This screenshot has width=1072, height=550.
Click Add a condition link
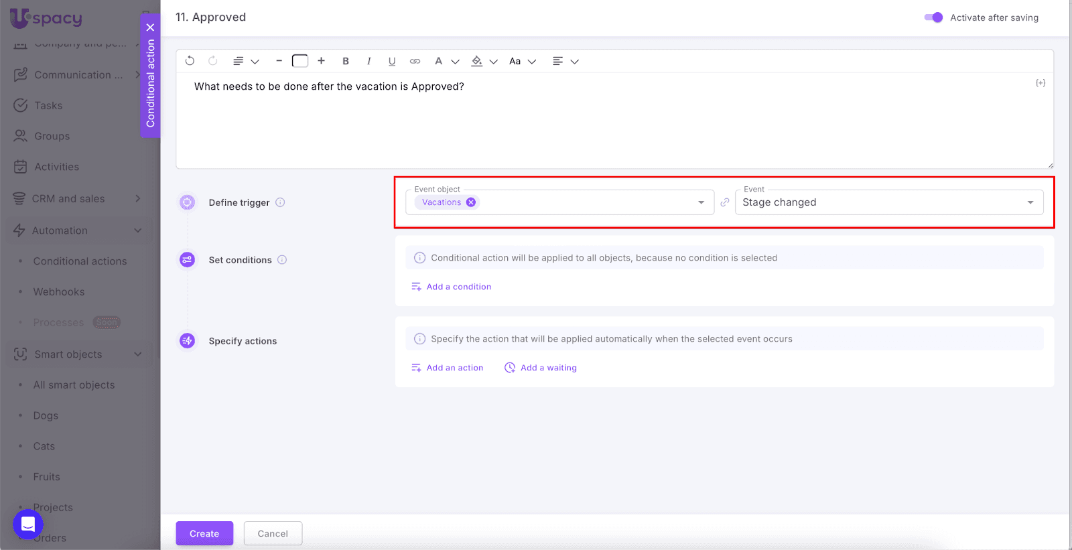458,287
